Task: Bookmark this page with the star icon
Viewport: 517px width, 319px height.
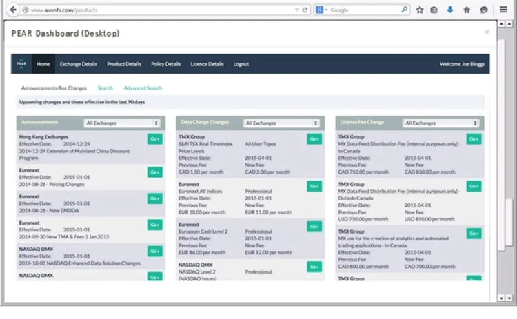Action: coord(419,10)
